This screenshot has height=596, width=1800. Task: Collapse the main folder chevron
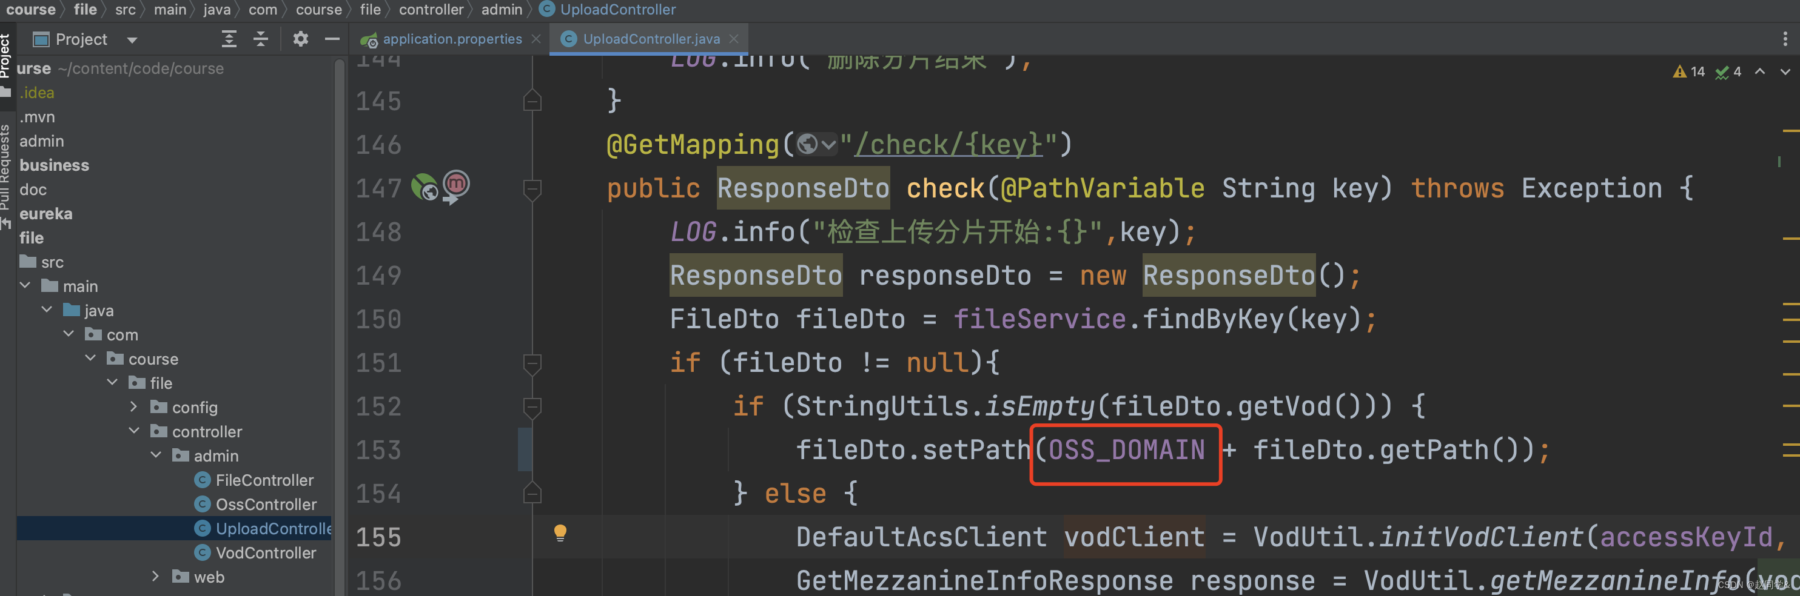25,285
